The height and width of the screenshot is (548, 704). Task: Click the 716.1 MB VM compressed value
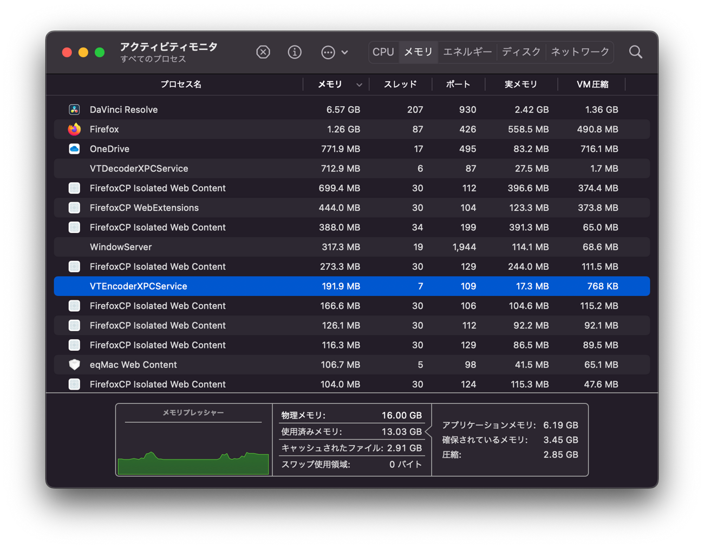coord(598,149)
